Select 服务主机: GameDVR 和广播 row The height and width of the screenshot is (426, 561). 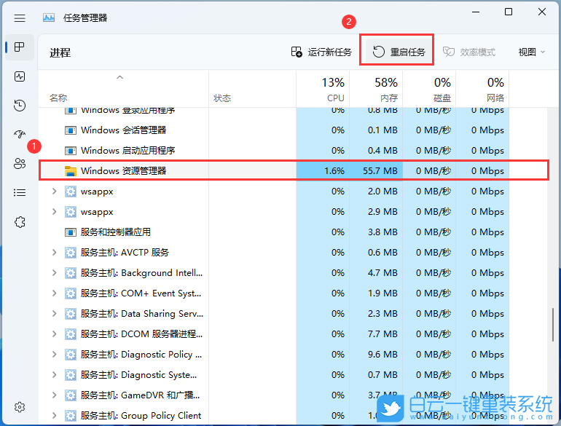pyautogui.click(x=294, y=395)
